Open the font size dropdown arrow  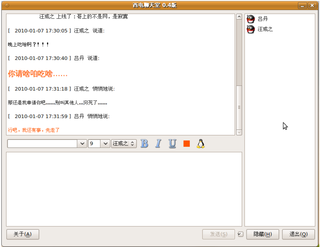(x=105, y=143)
